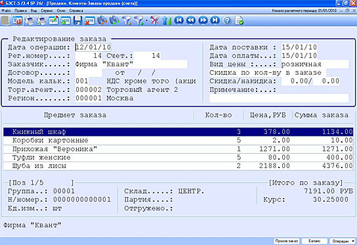
Task: Click the Скидка по кол-ву в заказе field
Action: (x=268, y=73)
